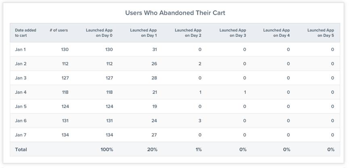The height and width of the screenshot is (168, 349).
Task: Click the 'Launched App on Day 4' header
Action: [x=276, y=33]
